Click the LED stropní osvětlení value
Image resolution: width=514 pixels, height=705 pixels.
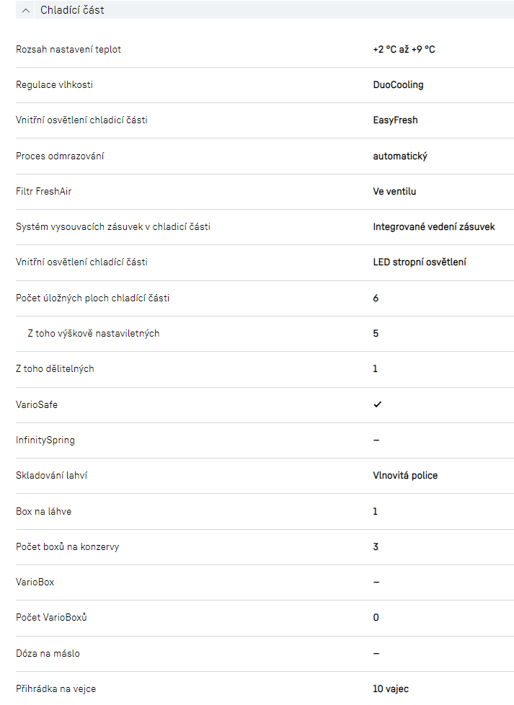click(x=419, y=262)
